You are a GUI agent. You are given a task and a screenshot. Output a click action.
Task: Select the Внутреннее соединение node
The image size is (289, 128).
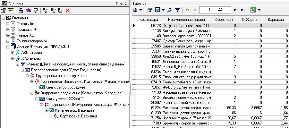(x=81, y=93)
